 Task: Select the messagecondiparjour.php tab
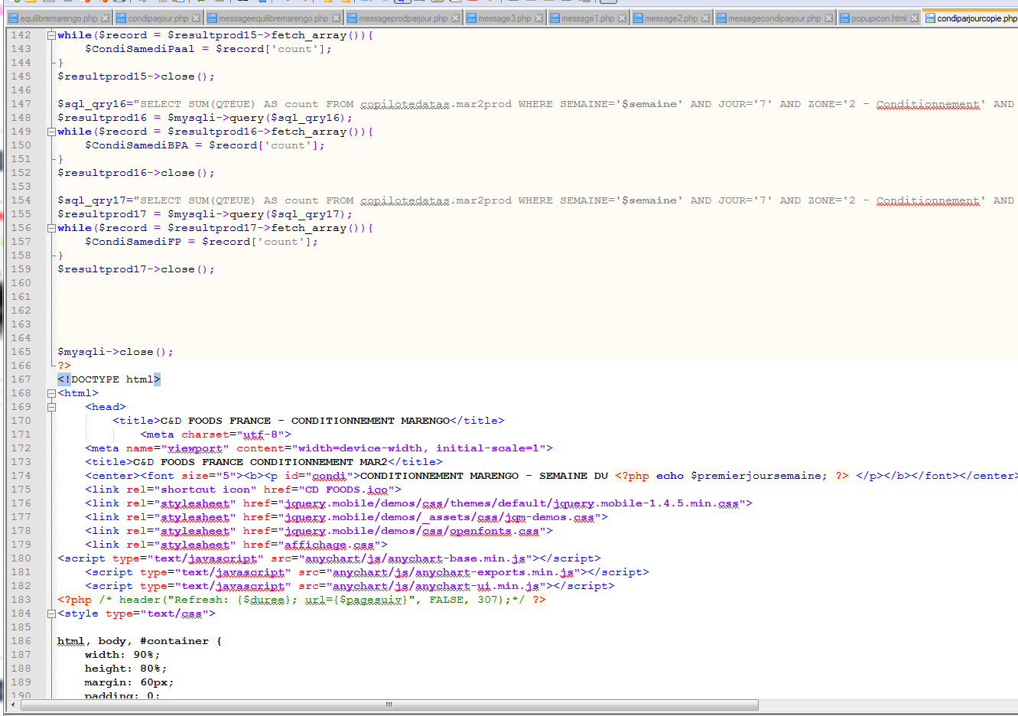[x=773, y=18]
